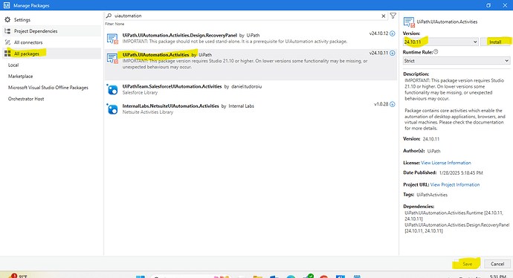Click the Netsuite package blue icon
Screen dimensions: 513x278
point(112,109)
